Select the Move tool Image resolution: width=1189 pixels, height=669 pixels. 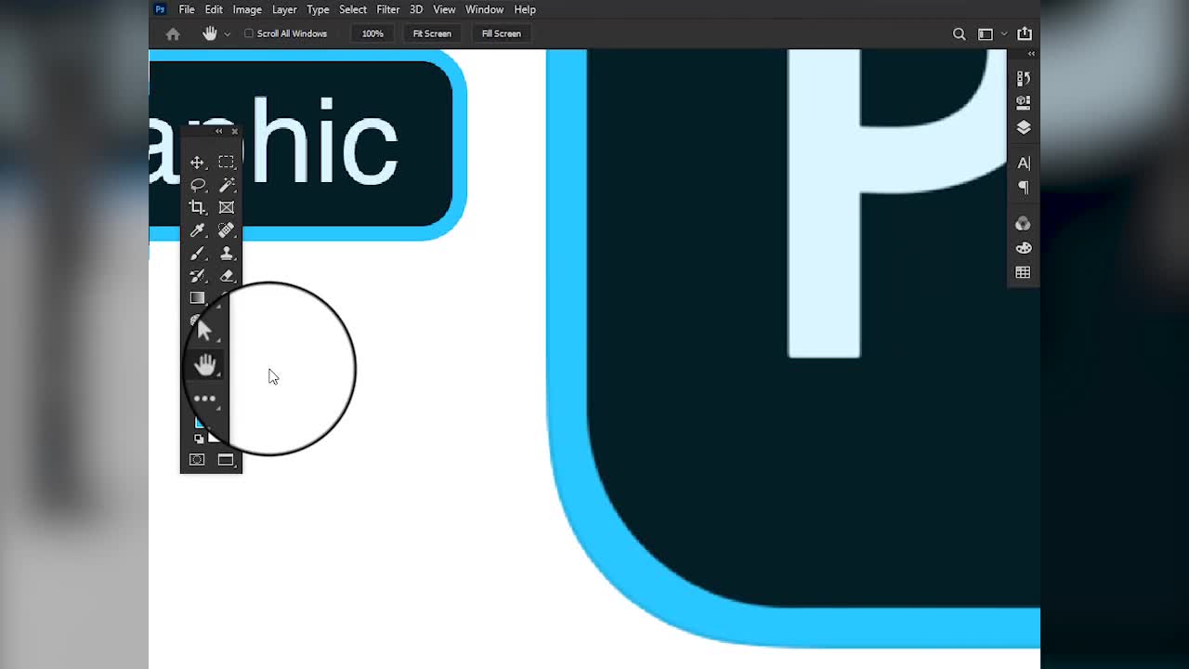197,163
